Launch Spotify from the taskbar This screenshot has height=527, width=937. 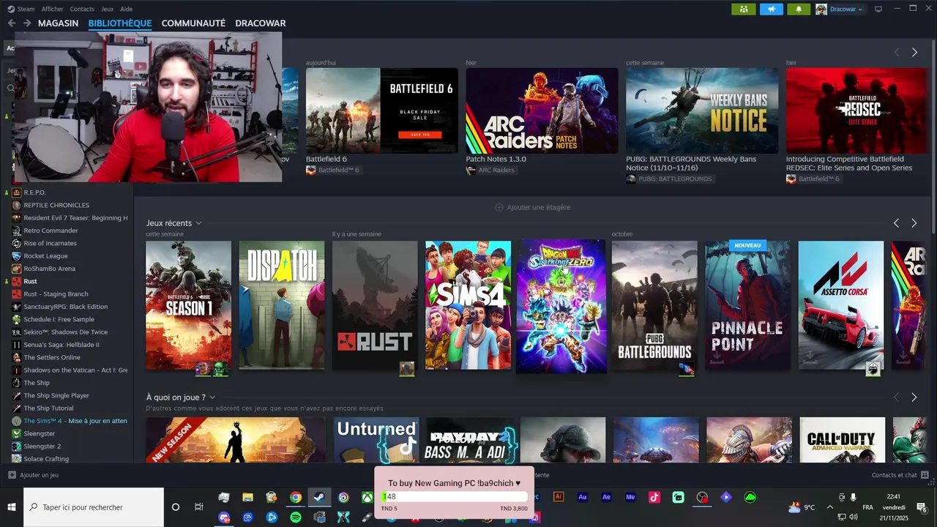[x=296, y=517]
